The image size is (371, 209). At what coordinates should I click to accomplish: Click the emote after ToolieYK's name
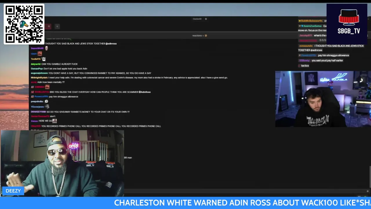44,59
